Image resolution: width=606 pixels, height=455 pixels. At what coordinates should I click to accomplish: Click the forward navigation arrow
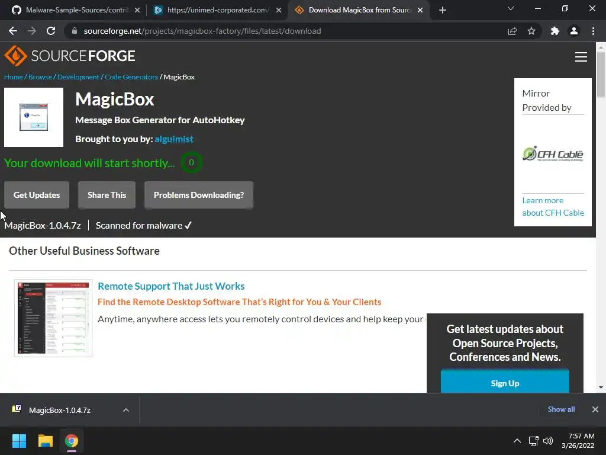coord(32,31)
